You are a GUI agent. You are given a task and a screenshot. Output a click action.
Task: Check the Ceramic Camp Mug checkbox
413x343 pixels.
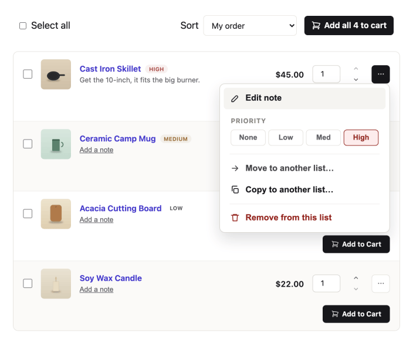tap(28, 144)
